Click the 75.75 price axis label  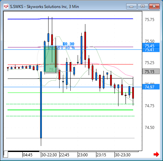pos(150,20)
